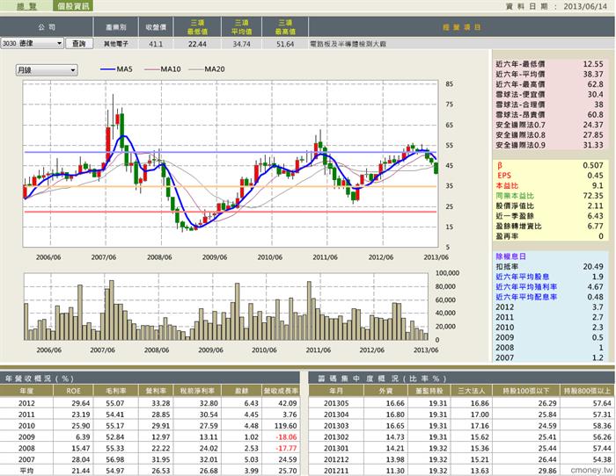
Task: Click the 本益比 label
Action: pos(507,186)
